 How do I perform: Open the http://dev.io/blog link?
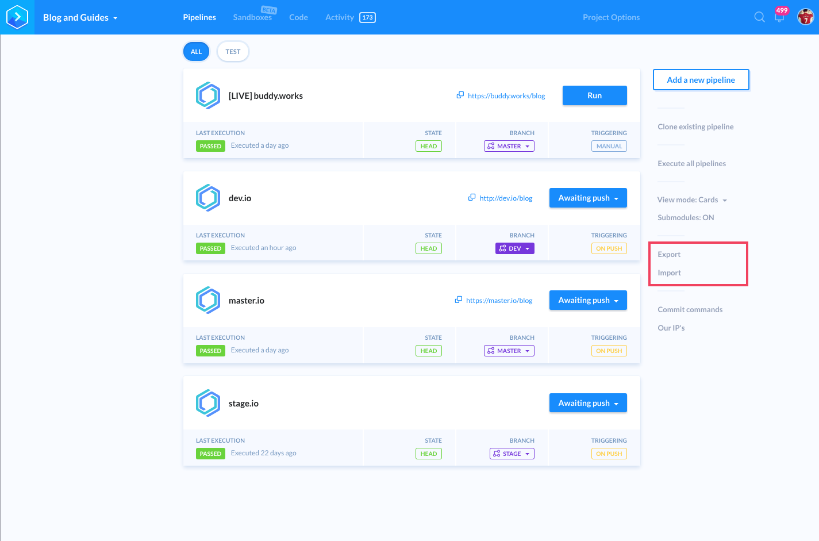click(x=506, y=198)
